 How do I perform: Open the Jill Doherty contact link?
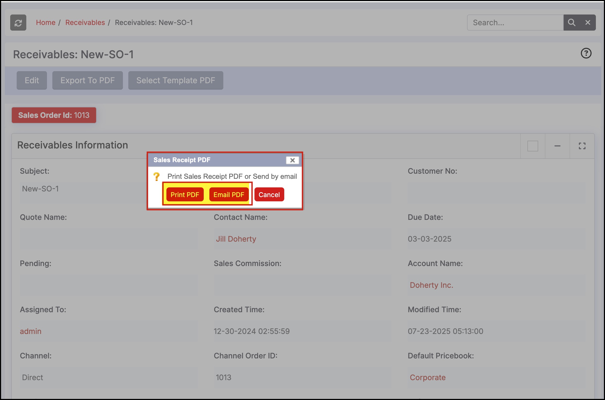click(x=236, y=239)
